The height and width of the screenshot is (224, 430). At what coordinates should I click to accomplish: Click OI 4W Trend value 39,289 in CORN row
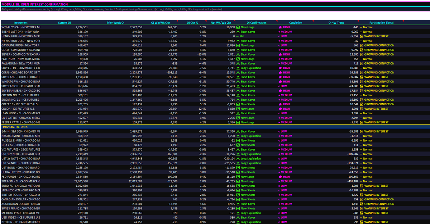coord(354,72)
